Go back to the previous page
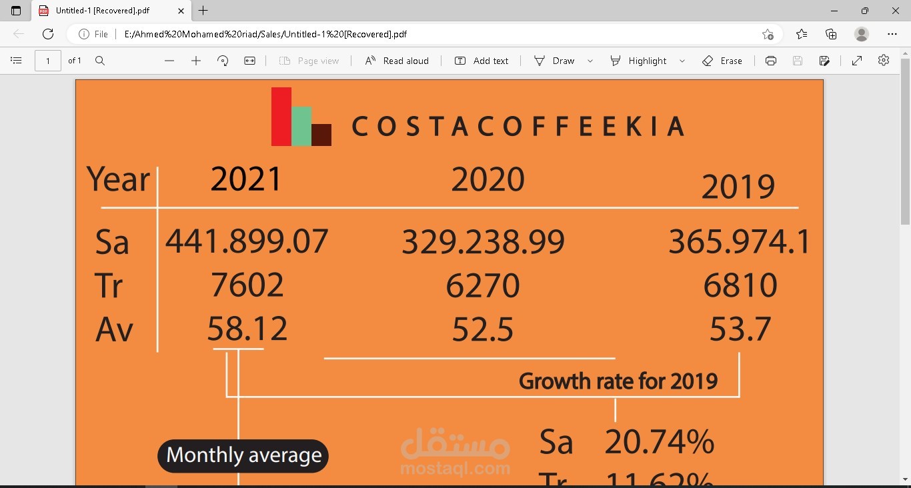 pyautogui.click(x=19, y=34)
